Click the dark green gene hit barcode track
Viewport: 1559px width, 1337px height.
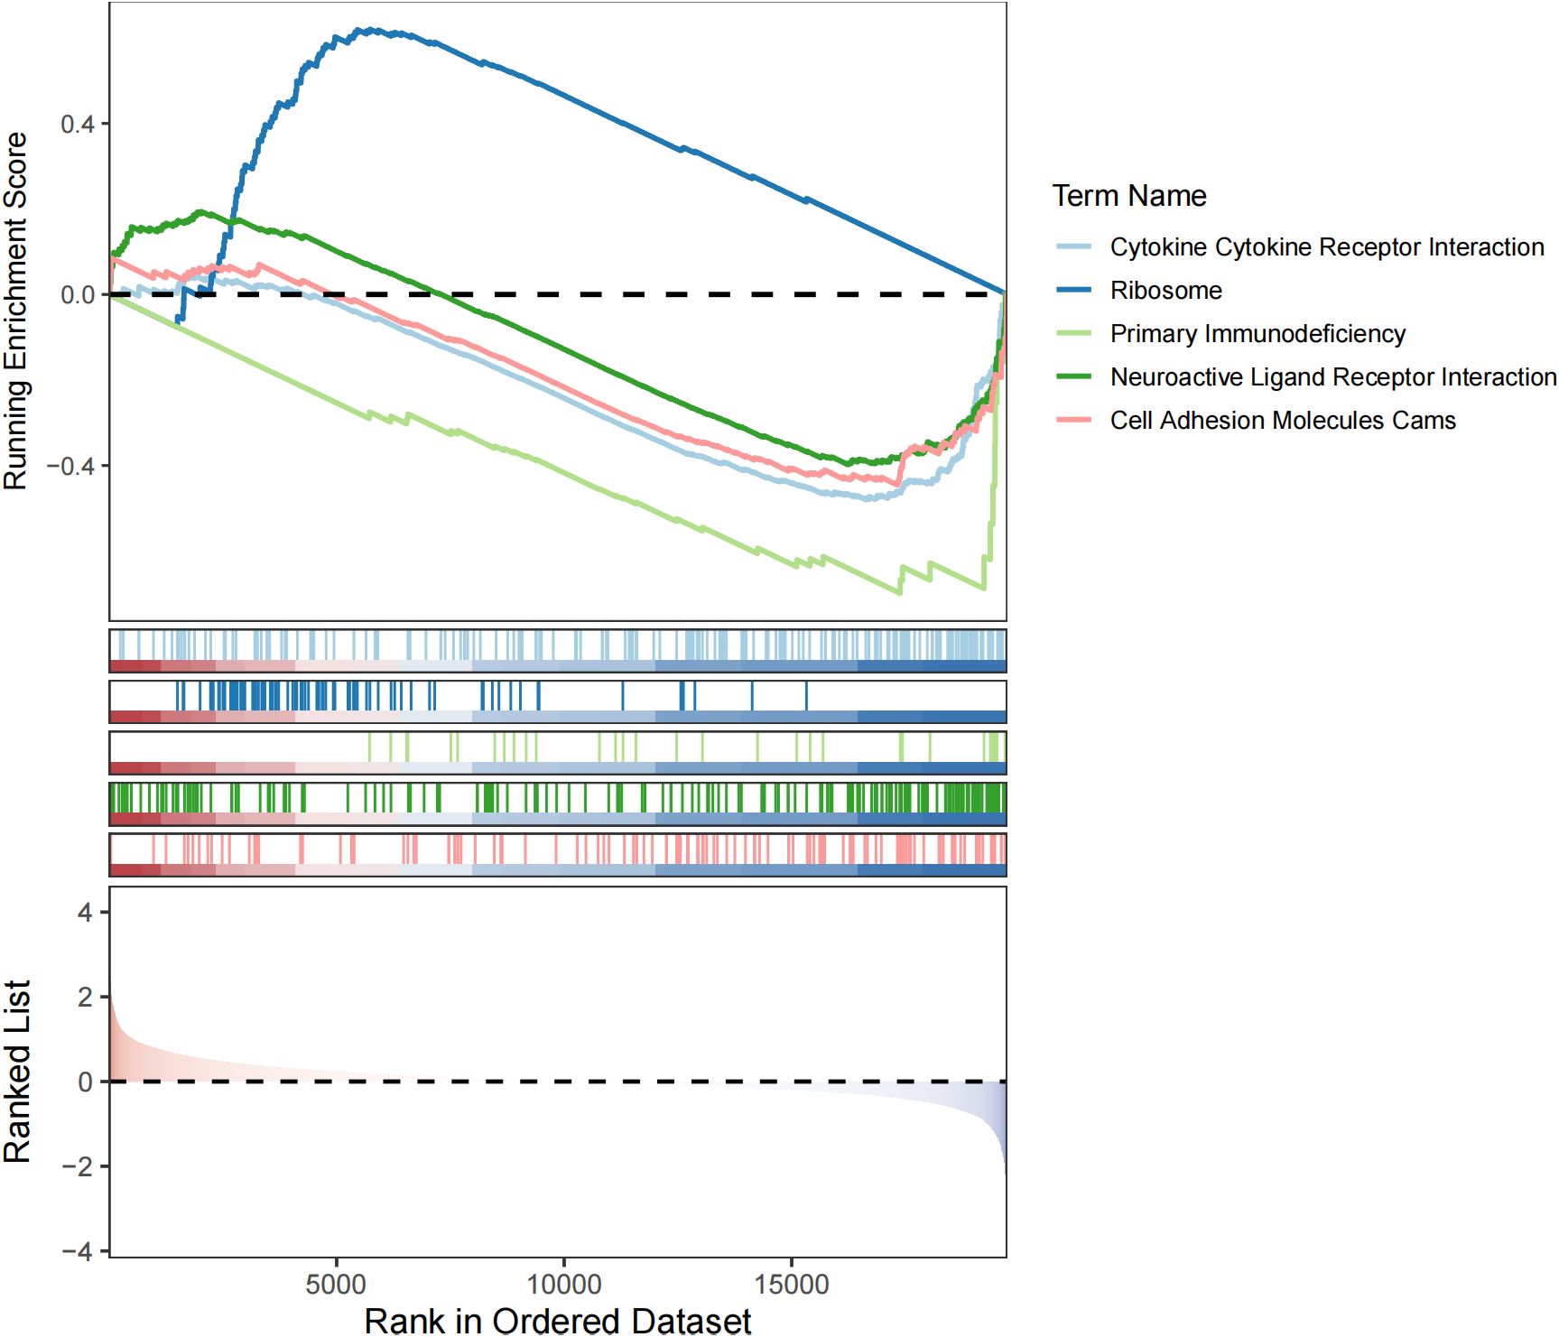point(557,799)
